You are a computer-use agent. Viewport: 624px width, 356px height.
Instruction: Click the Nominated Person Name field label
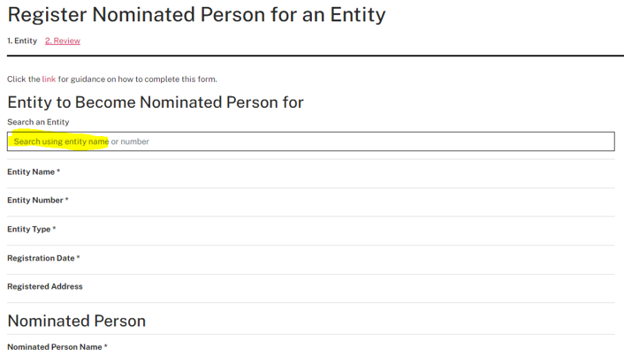(x=55, y=347)
